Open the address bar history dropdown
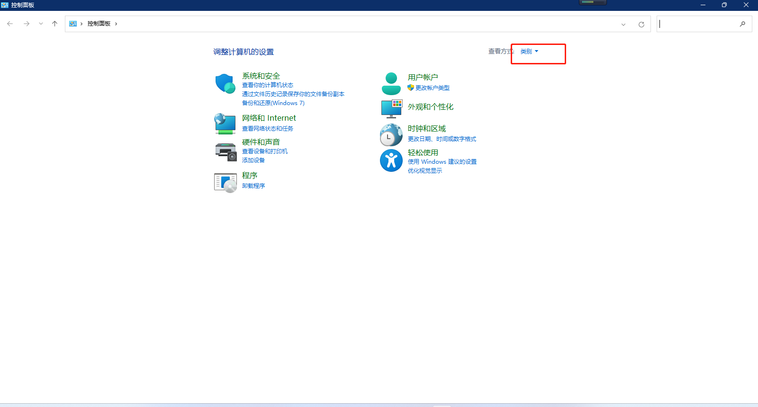 623,24
